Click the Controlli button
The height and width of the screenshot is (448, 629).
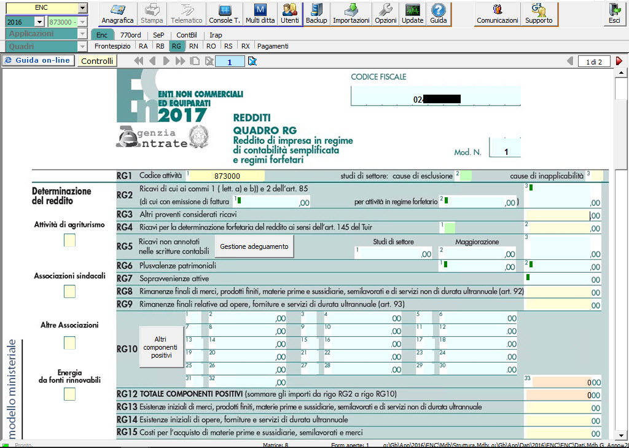[x=97, y=61]
